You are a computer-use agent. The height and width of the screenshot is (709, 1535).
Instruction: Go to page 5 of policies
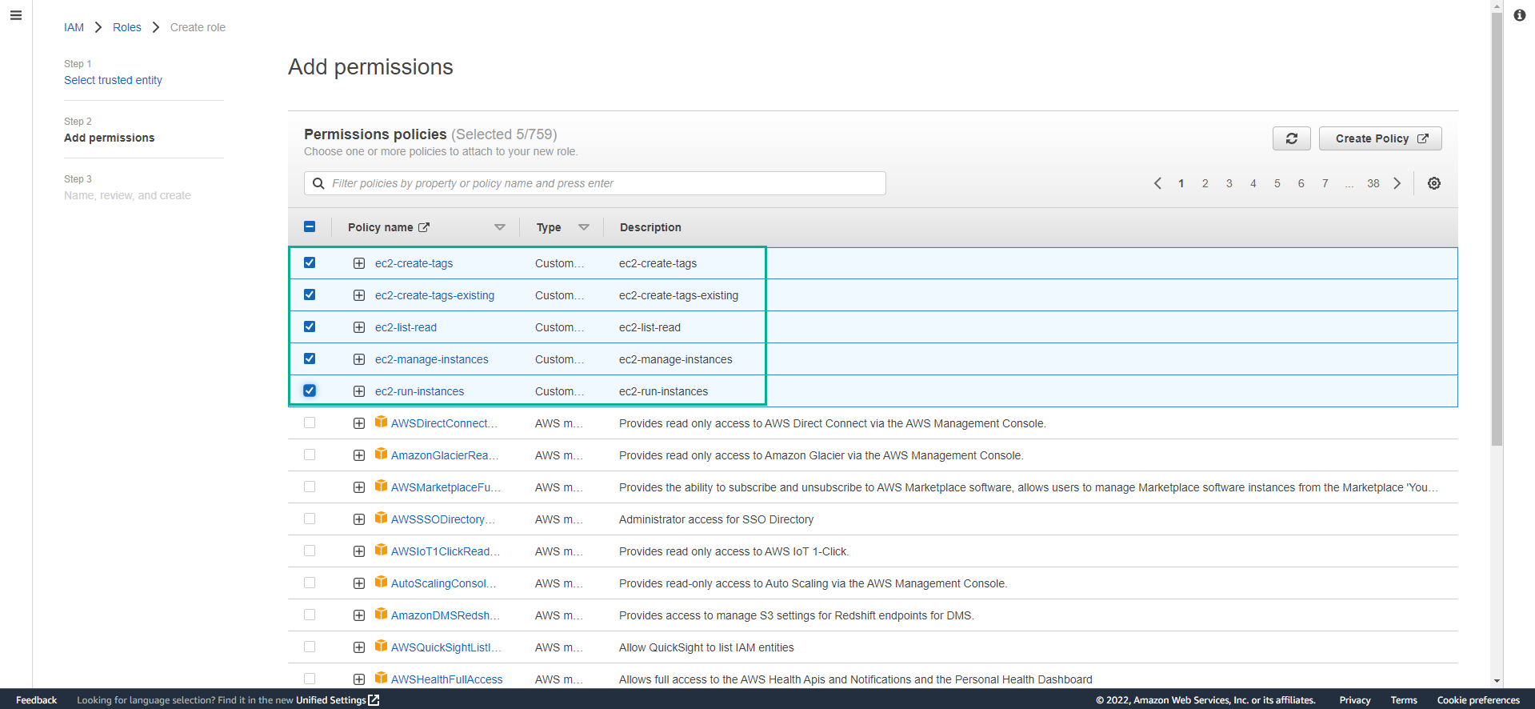pos(1277,183)
